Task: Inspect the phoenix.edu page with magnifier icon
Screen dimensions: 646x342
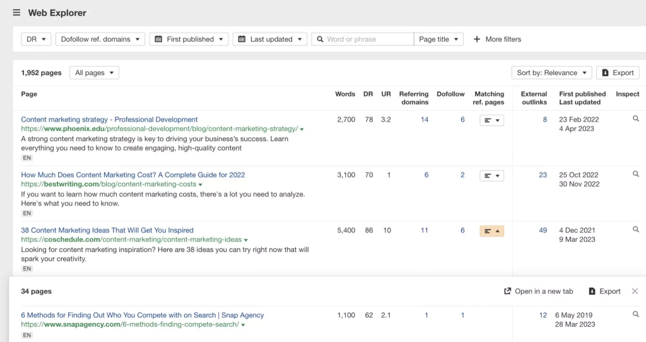Action: pyautogui.click(x=636, y=118)
